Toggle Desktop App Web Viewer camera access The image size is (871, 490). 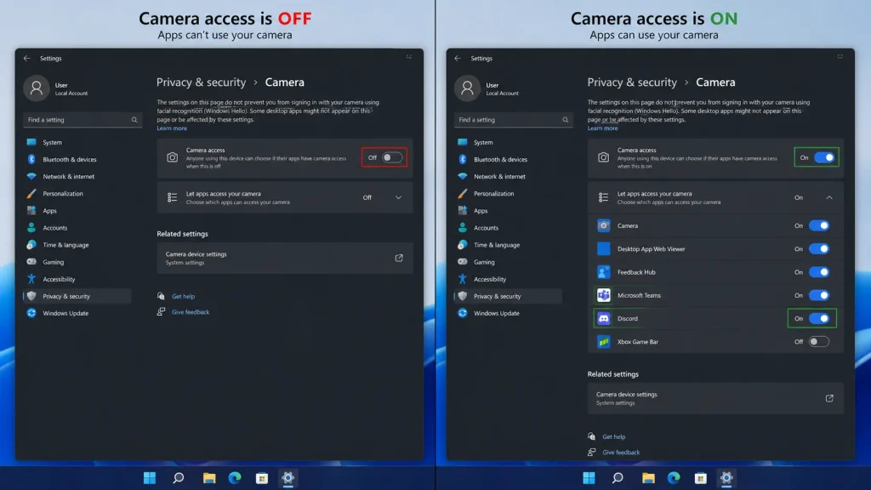819,249
